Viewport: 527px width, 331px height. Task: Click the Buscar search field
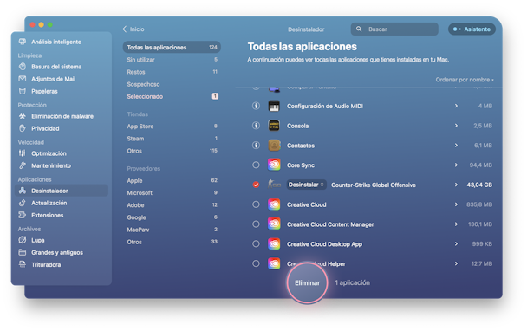tap(394, 29)
